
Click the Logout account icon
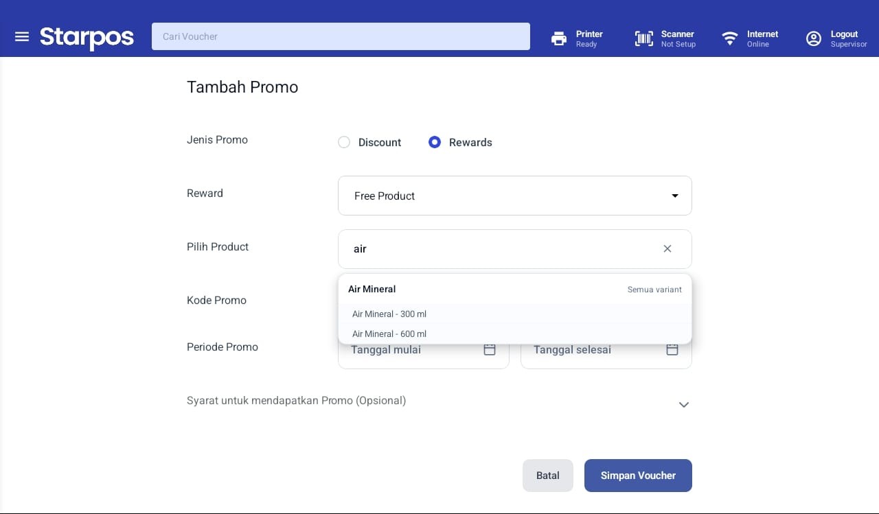click(x=814, y=38)
